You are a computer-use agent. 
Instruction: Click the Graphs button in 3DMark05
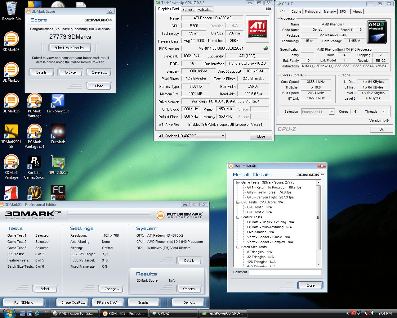(145, 302)
